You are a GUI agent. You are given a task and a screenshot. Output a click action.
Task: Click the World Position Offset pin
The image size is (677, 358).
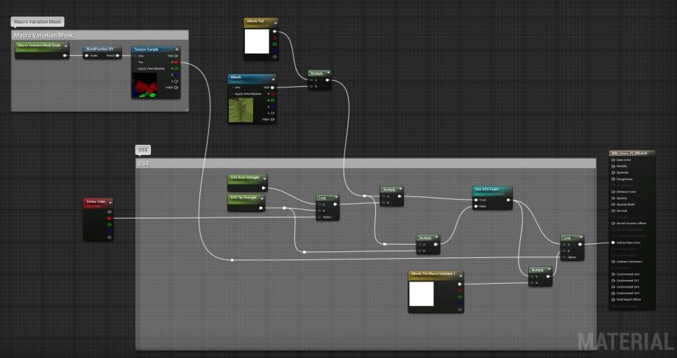click(x=613, y=223)
